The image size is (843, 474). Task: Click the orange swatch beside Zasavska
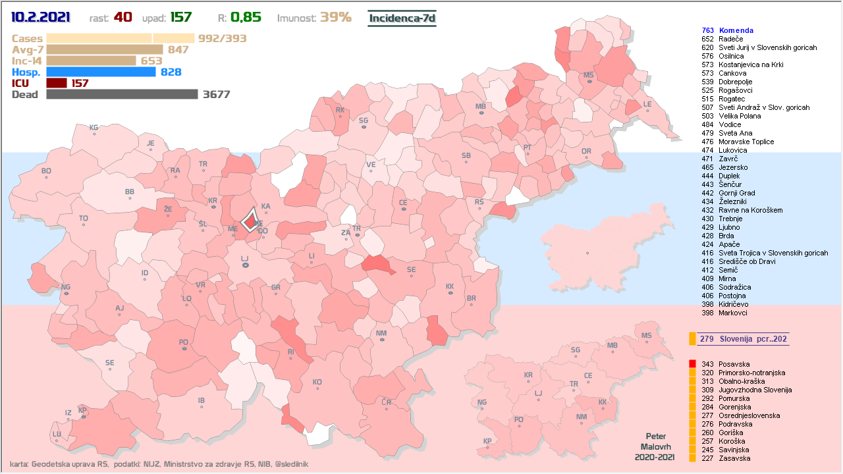(x=692, y=458)
